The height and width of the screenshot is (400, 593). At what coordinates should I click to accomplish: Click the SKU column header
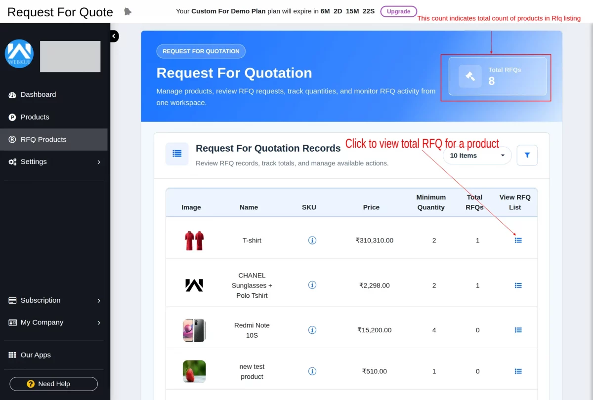click(309, 207)
